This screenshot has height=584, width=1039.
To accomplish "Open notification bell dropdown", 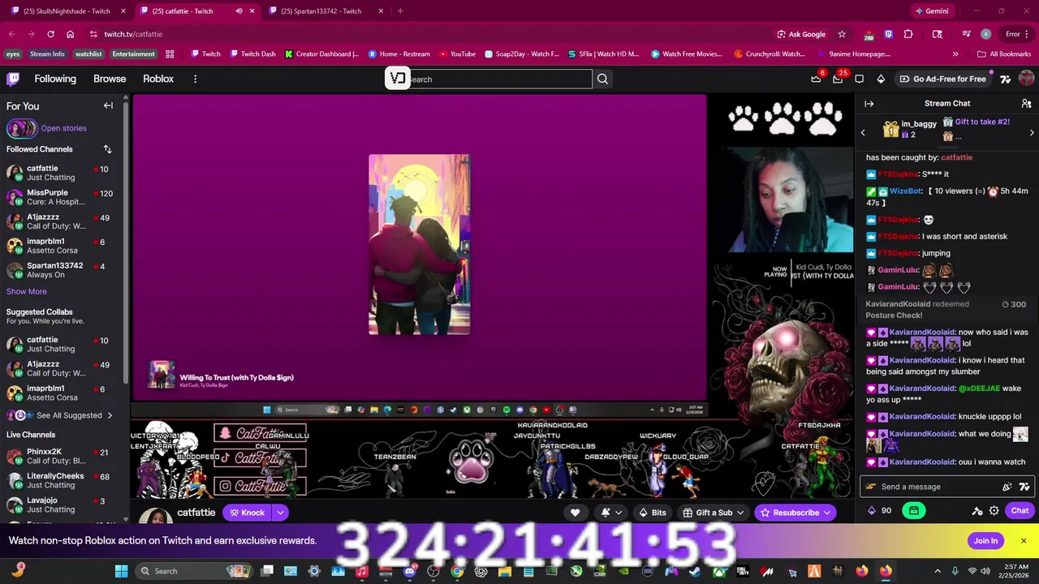I will pyautogui.click(x=610, y=513).
